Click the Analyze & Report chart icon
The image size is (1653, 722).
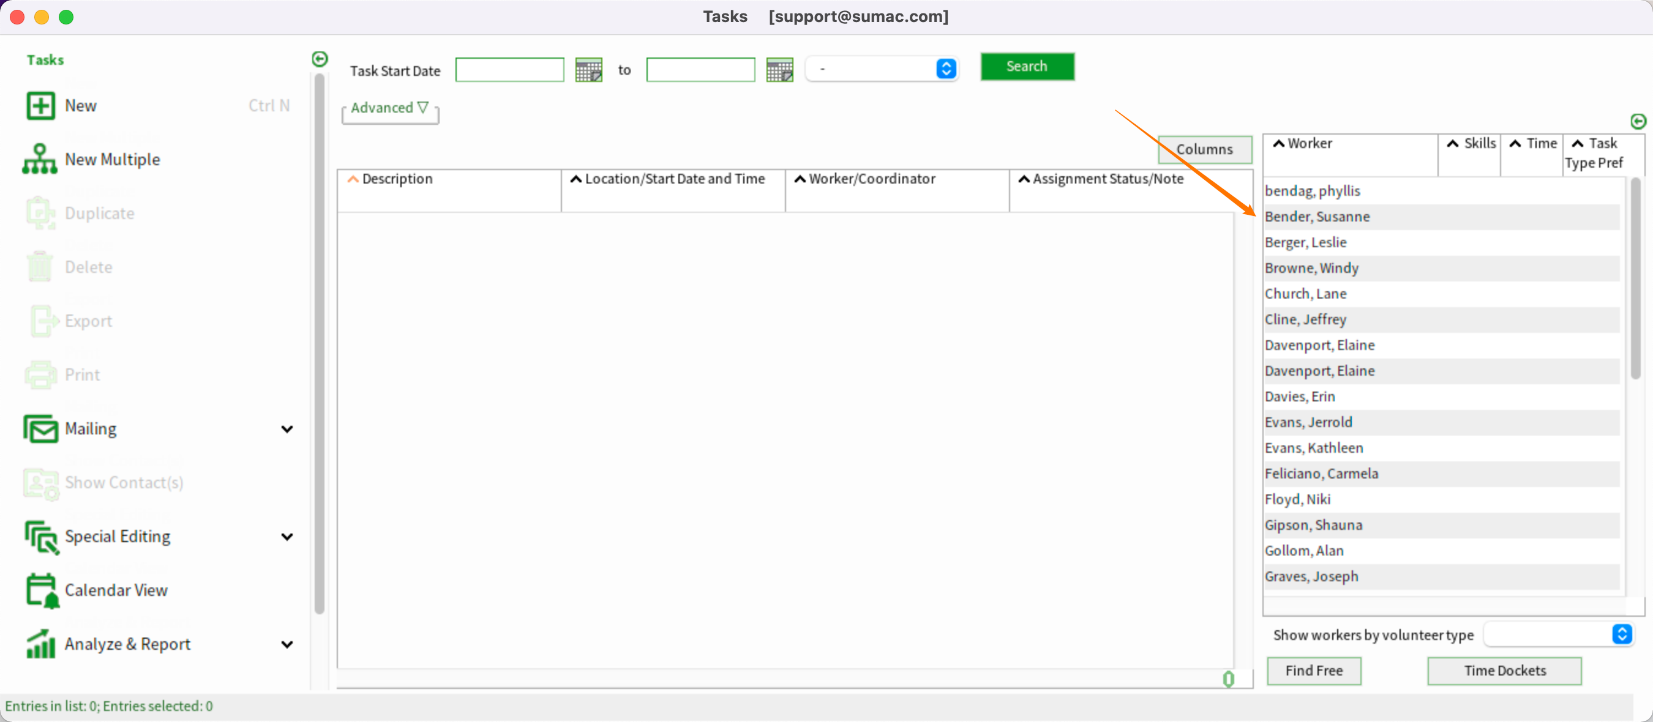(40, 644)
